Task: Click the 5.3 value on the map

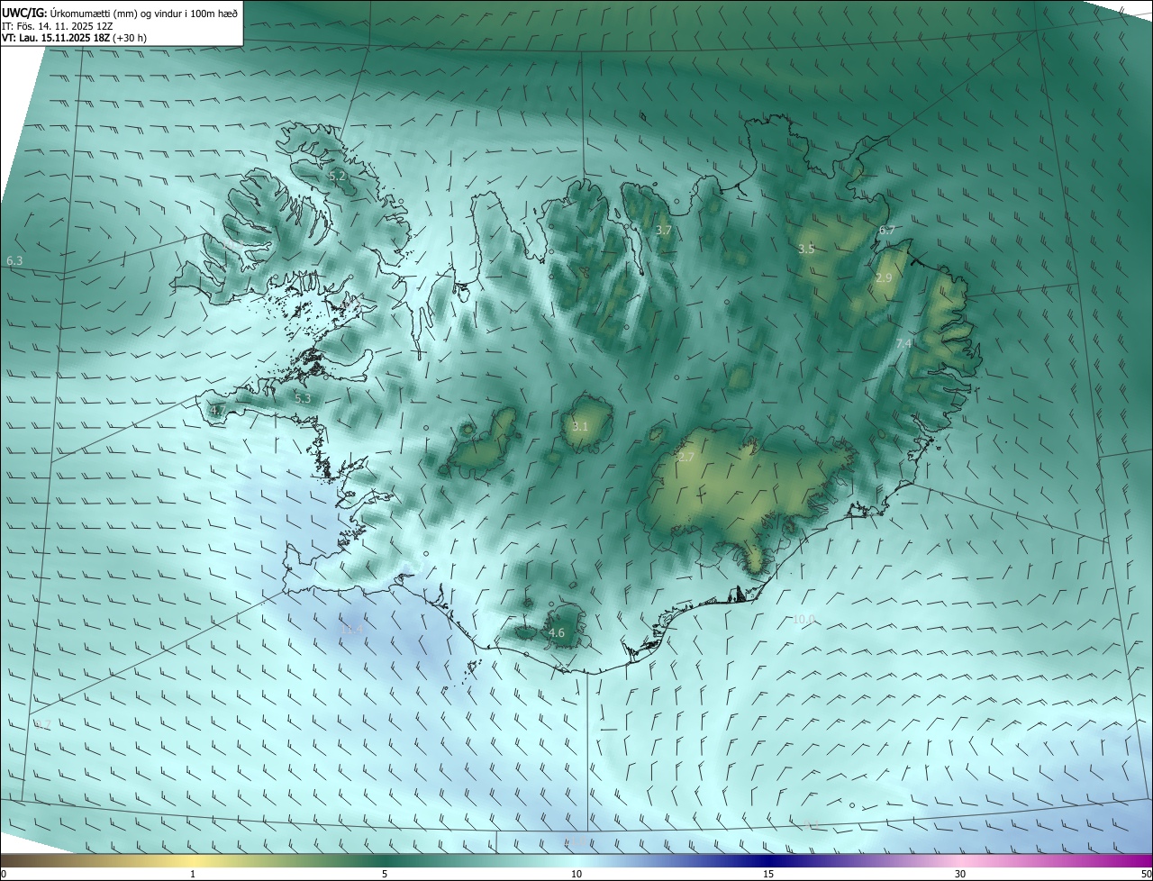Action: [303, 398]
